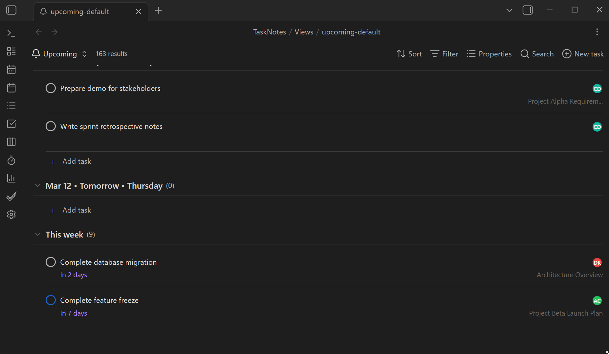This screenshot has width=609, height=354.
Task: Select the checked tasks view icon
Action: pos(11,124)
